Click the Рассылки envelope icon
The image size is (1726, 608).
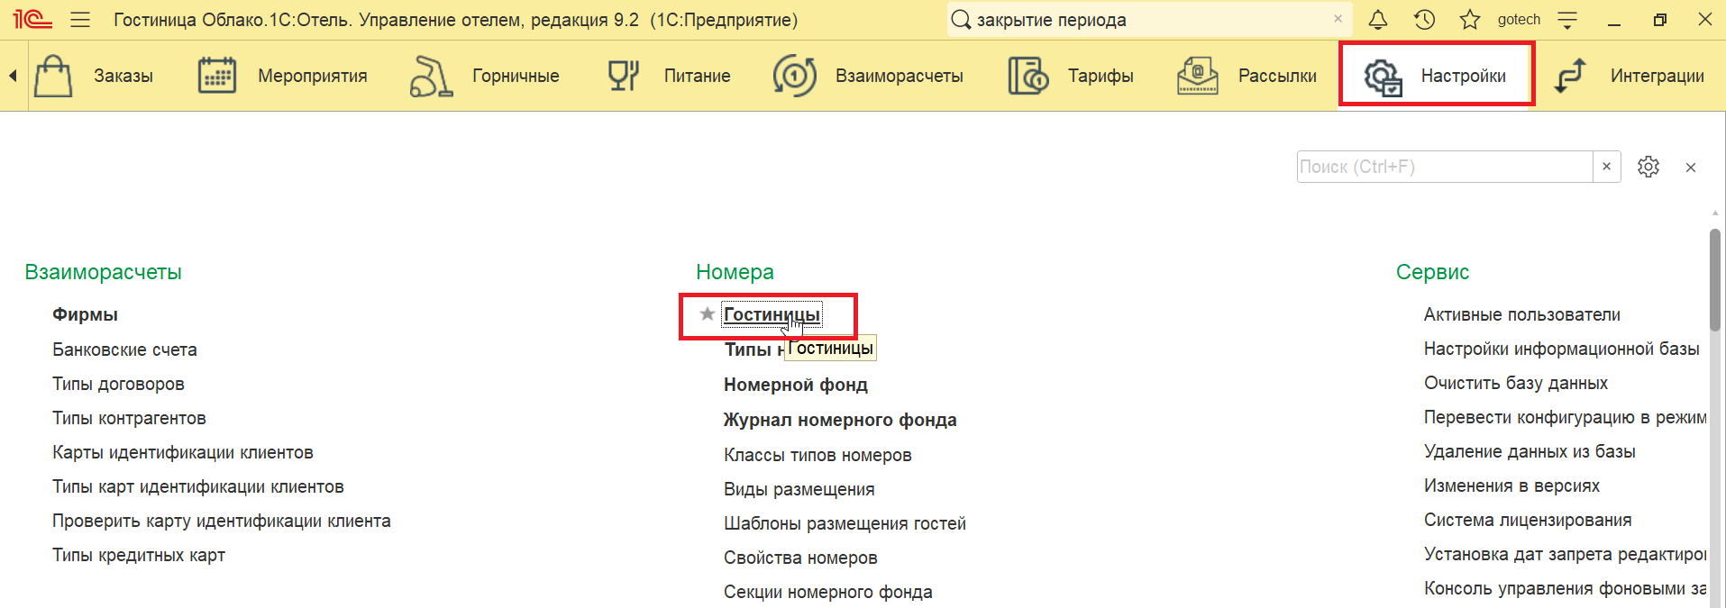point(1198,76)
